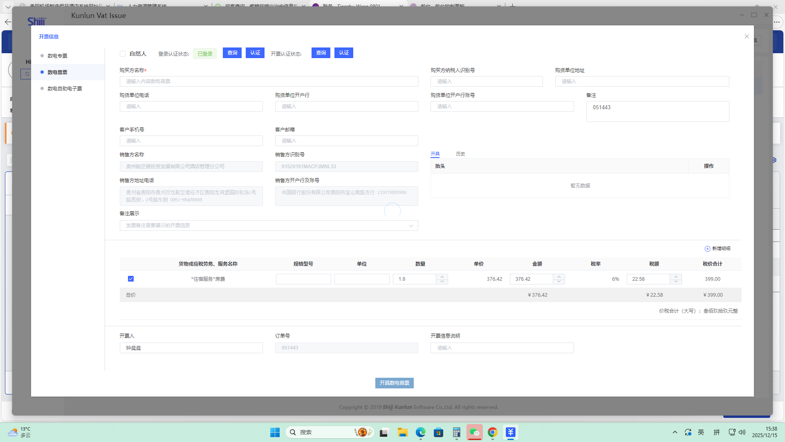Screen dimensions: 785x442
Task: Select 数电自助电子票 invoice type
Action: (65, 88)
